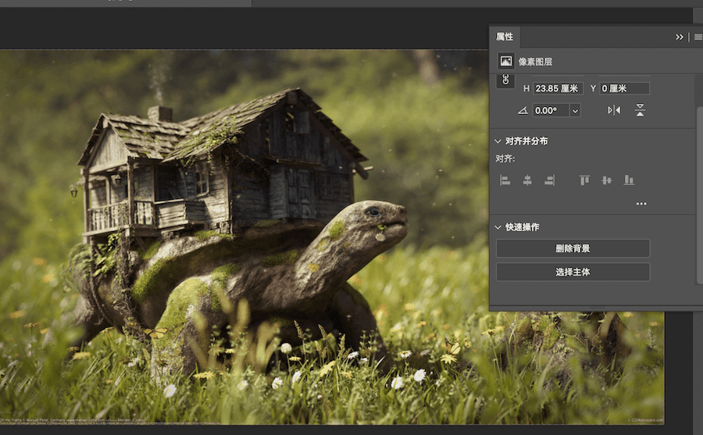Align left edges
This screenshot has height=435, width=703.
[505, 180]
